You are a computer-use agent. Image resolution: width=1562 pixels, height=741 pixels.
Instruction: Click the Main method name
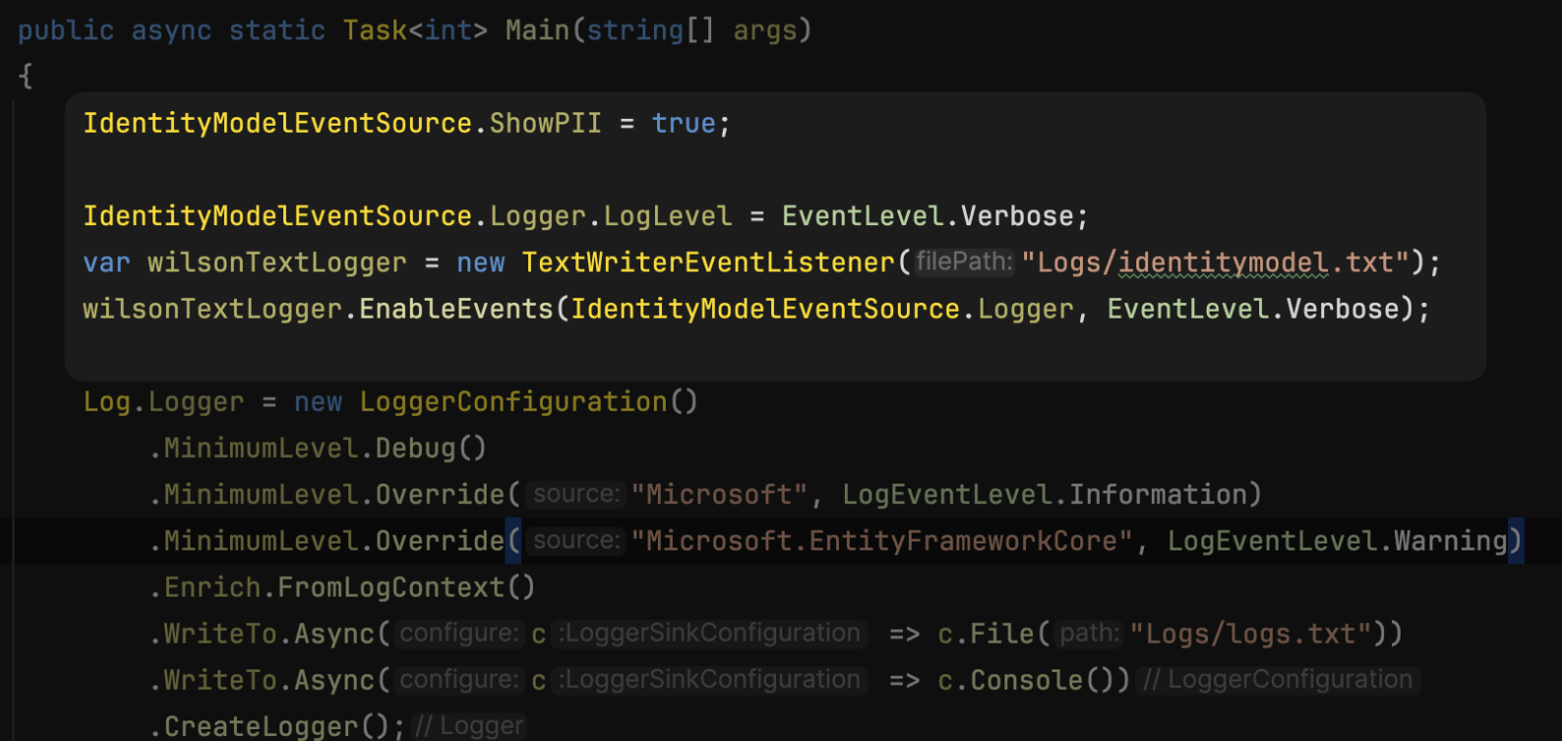pyautogui.click(x=537, y=30)
